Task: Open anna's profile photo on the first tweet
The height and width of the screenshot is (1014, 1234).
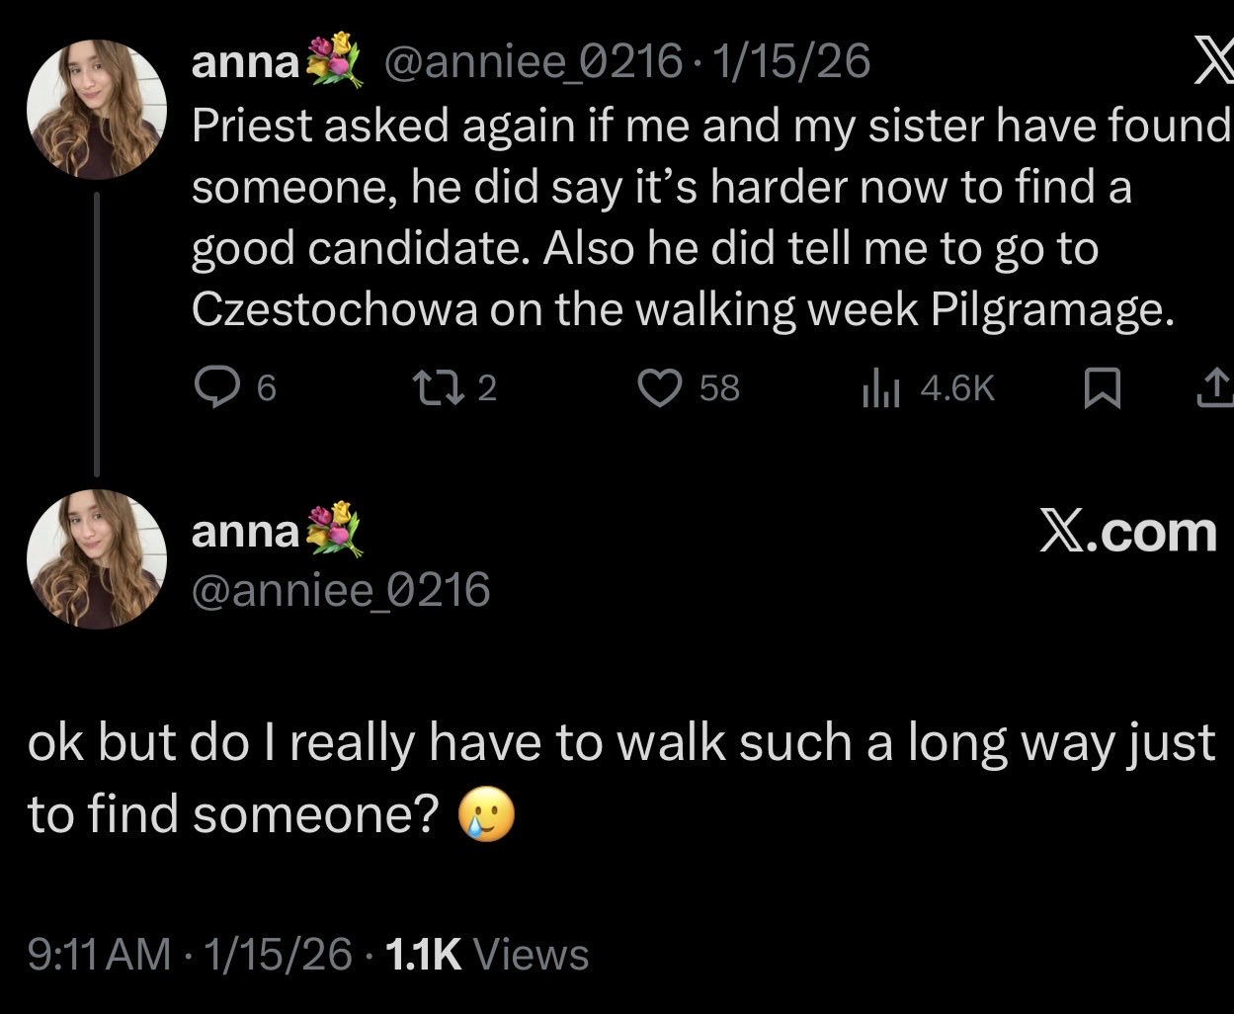Action: coord(96,111)
